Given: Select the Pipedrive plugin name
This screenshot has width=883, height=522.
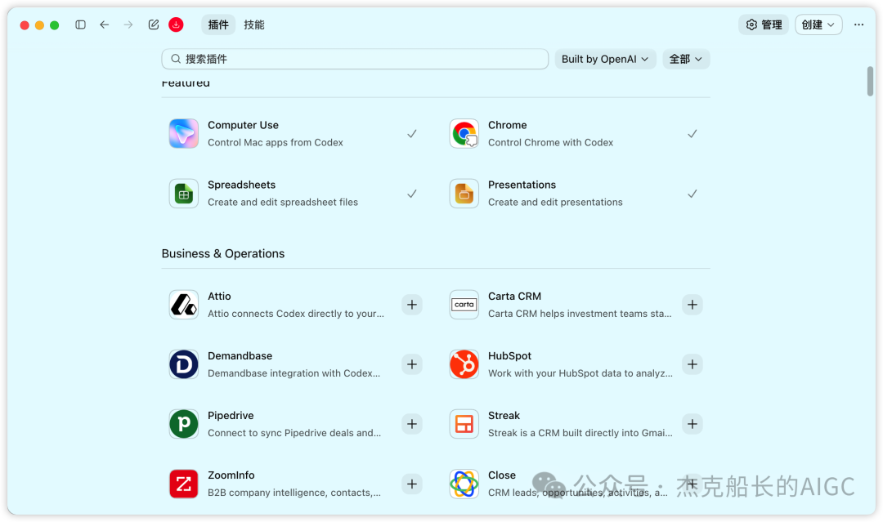Looking at the screenshot, I should 231,415.
